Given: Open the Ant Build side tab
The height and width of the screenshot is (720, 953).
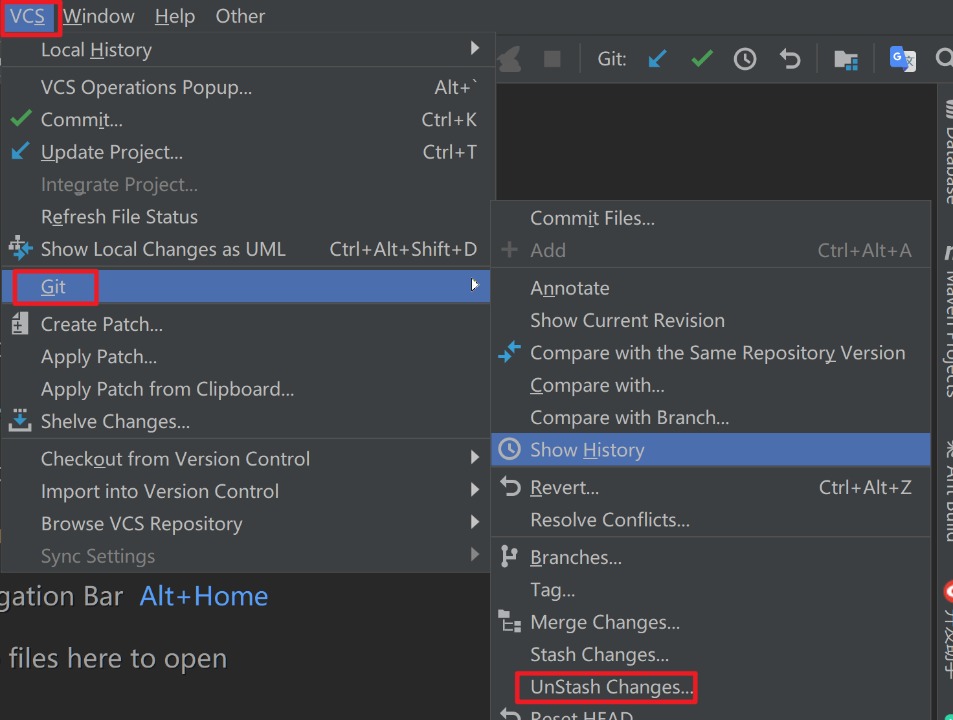Looking at the screenshot, I should pyautogui.click(x=948, y=491).
